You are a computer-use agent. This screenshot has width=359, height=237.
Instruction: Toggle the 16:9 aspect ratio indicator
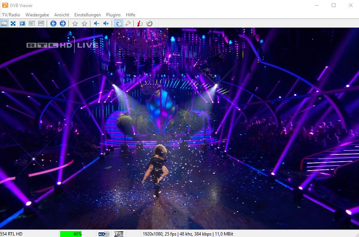(x=119, y=234)
